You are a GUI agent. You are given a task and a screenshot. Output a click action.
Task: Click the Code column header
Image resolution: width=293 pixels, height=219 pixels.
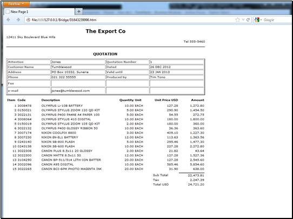[x=22, y=100]
